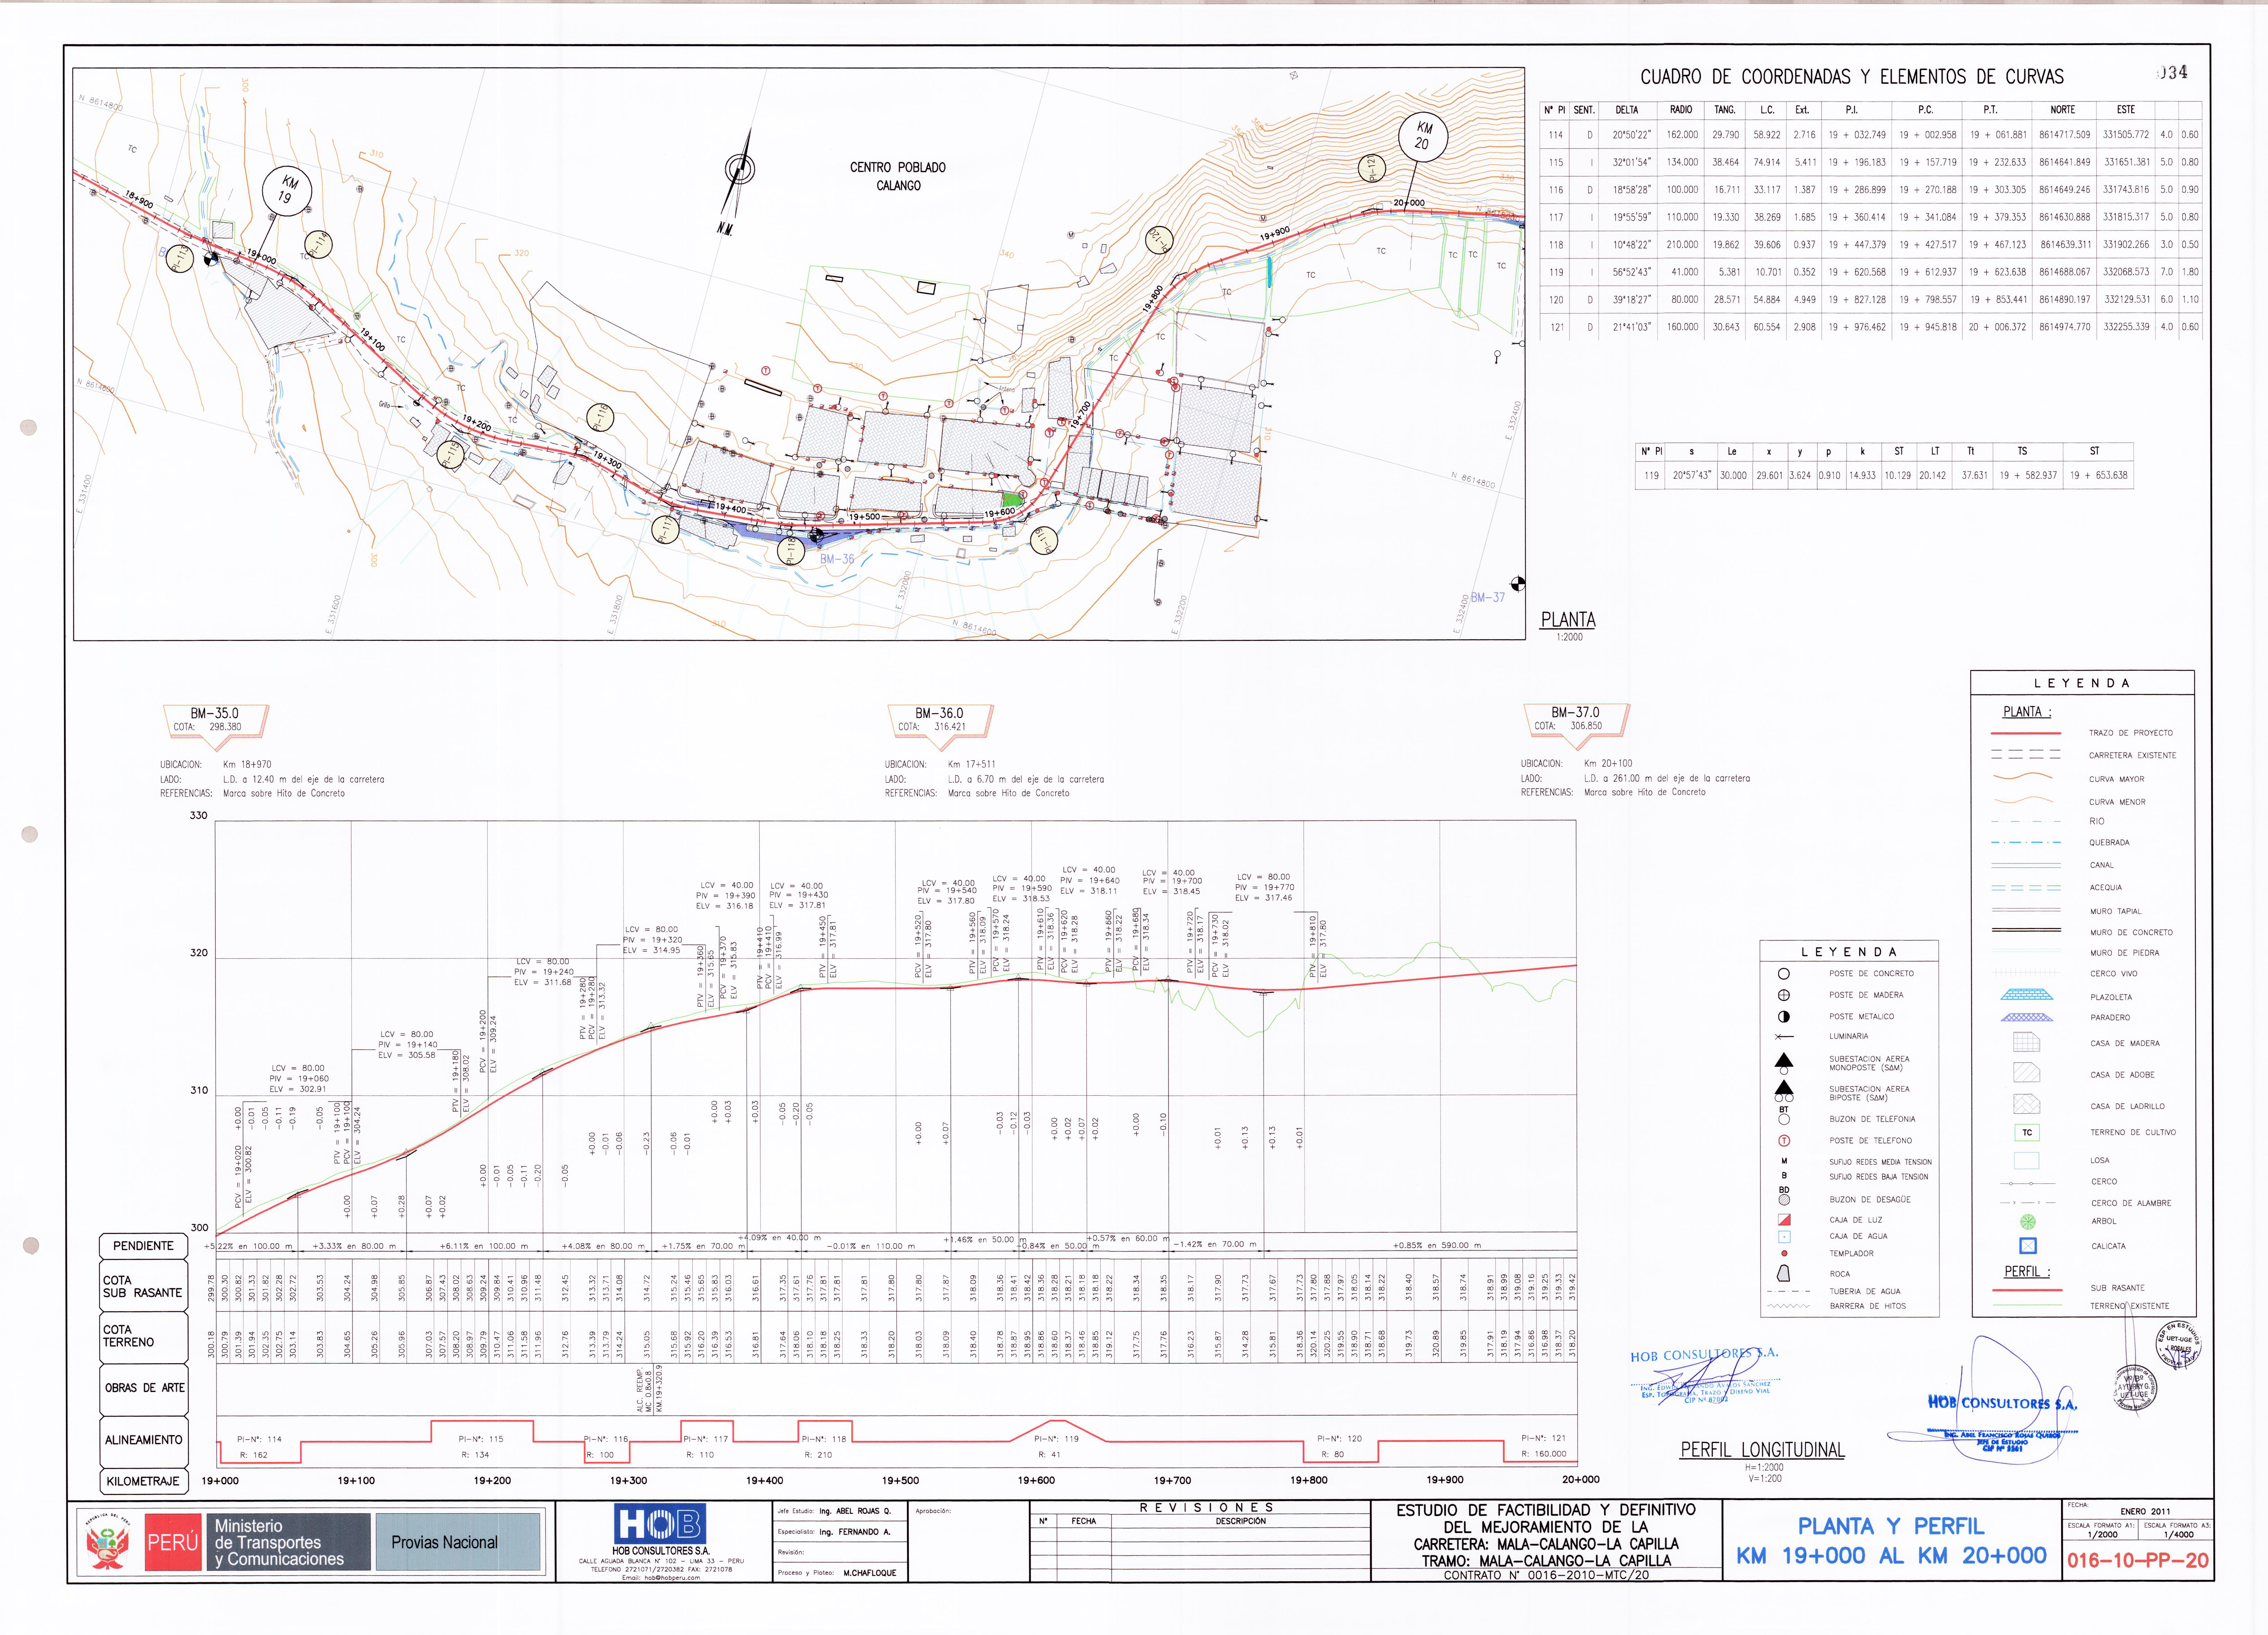Viewport: 2268px width, 1635px height.
Task: Click the PENDIENTE row label
Action: (x=143, y=1246)
